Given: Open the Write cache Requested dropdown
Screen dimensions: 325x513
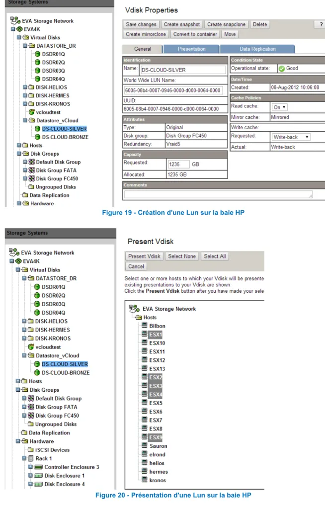Looking at the screenshot, I should [291, 137].
